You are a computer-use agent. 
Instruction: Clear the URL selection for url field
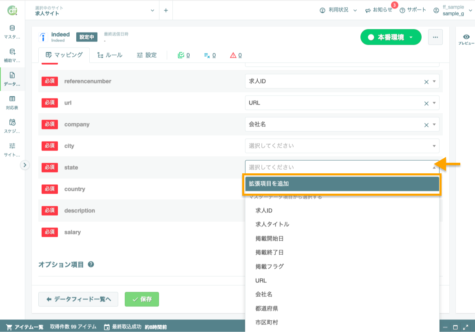point(426,103)
